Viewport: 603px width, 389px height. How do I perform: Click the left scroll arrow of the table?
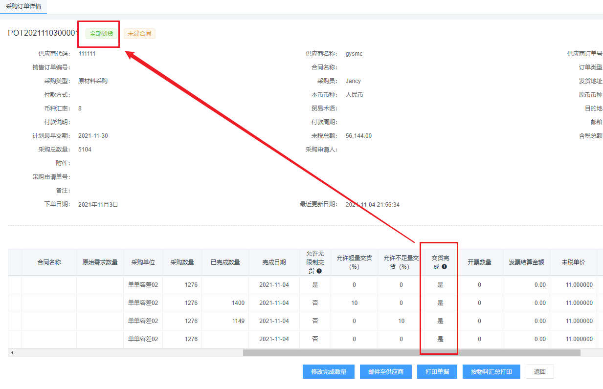[12, 352]
